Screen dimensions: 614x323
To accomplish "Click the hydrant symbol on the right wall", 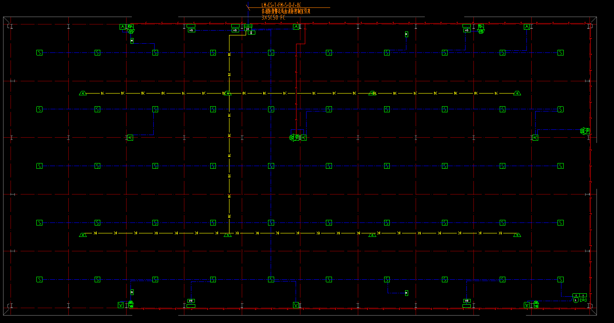I will coord(587,131).
